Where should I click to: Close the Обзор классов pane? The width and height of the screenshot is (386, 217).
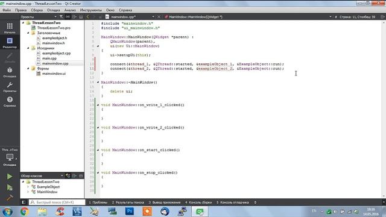point(81,175)
